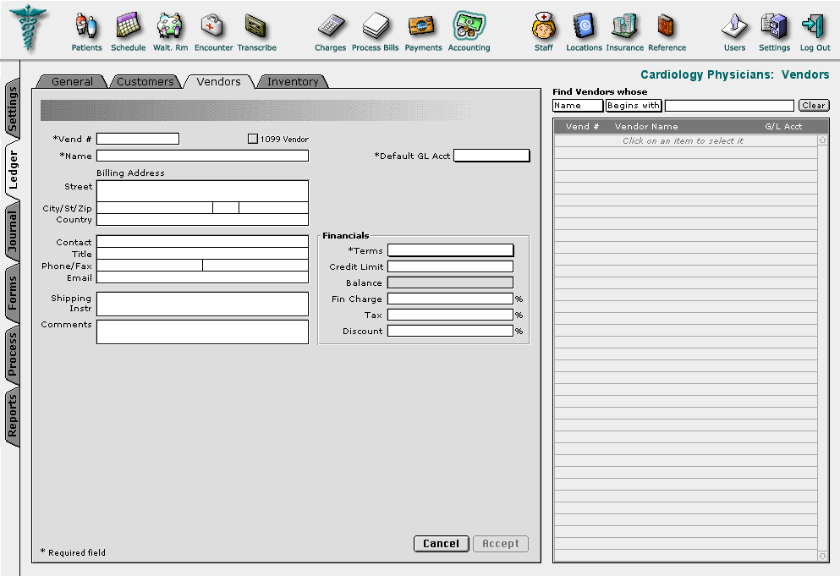Click the Accept button
The width and height of the screenshot is (840, 576).
(x=500, y=543)
